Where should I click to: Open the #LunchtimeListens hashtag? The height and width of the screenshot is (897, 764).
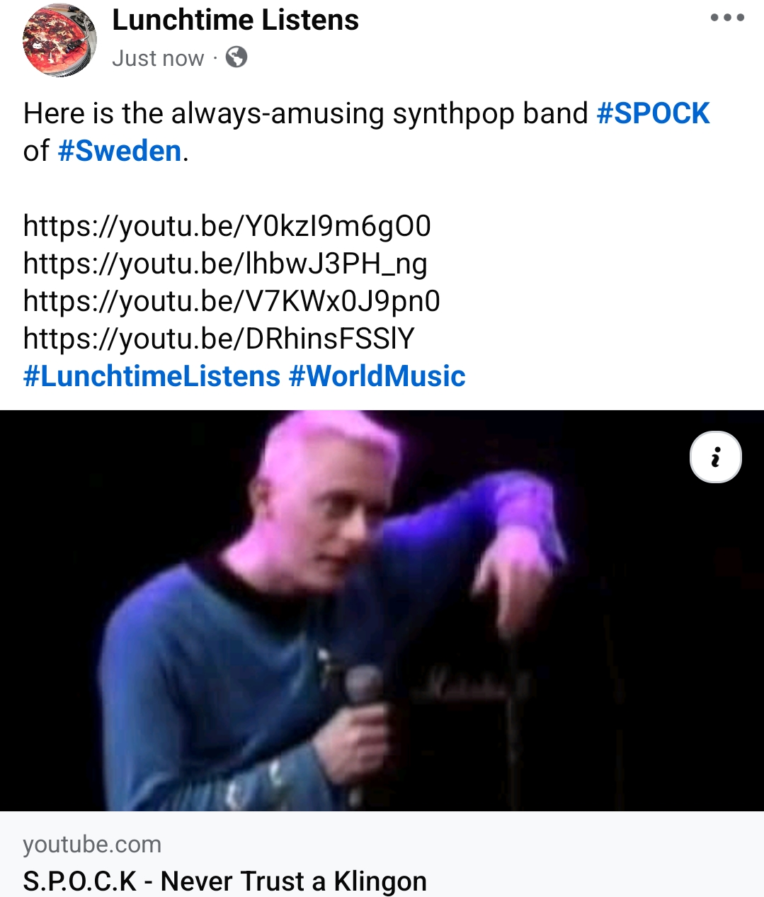pyautogui.click(x=152, y=376)
